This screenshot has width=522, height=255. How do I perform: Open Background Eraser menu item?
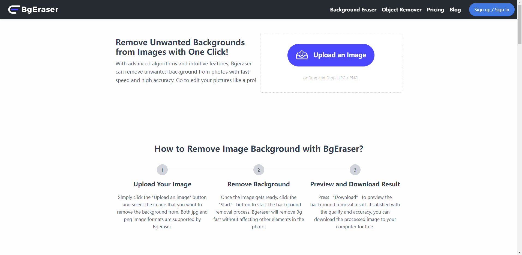[x=353, y=10]
